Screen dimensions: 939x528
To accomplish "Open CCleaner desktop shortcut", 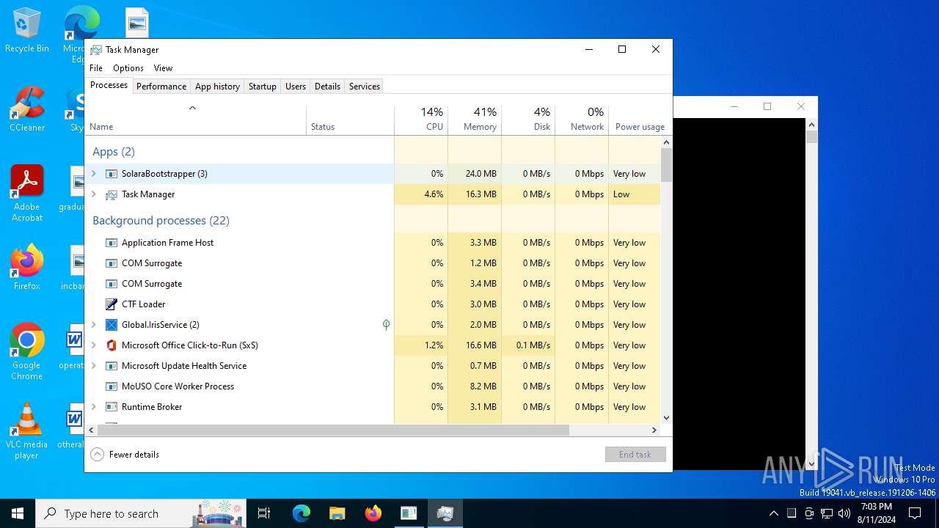I will pyautogui.click(x=27, y=110).
